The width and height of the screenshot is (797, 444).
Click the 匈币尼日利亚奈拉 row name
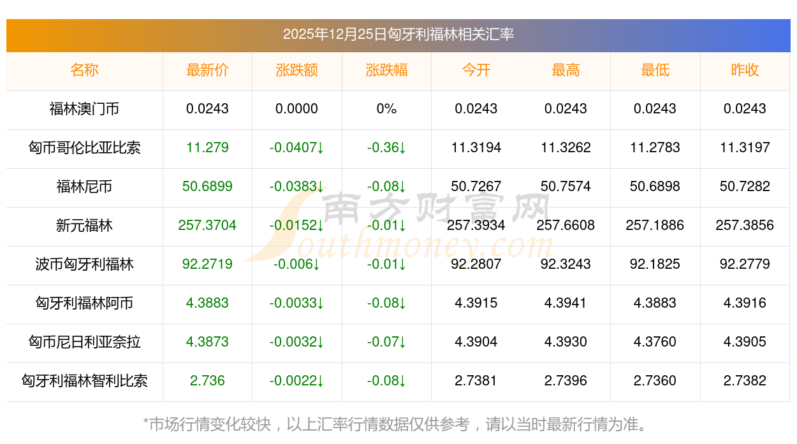pyautogui.click(x=84, y=342)
